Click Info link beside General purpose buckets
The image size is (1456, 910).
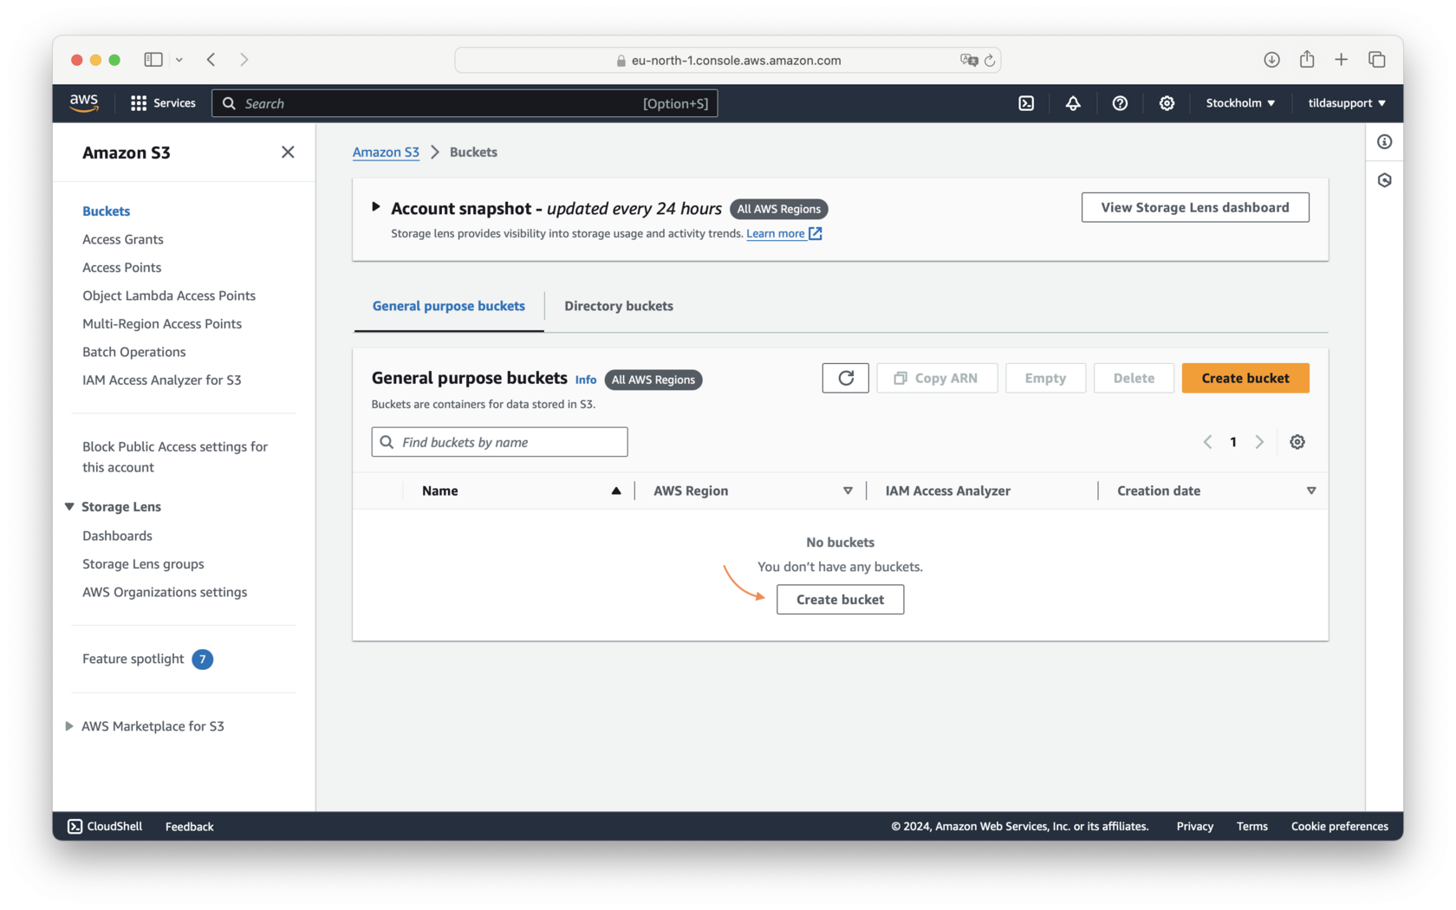tap(586, 380)
